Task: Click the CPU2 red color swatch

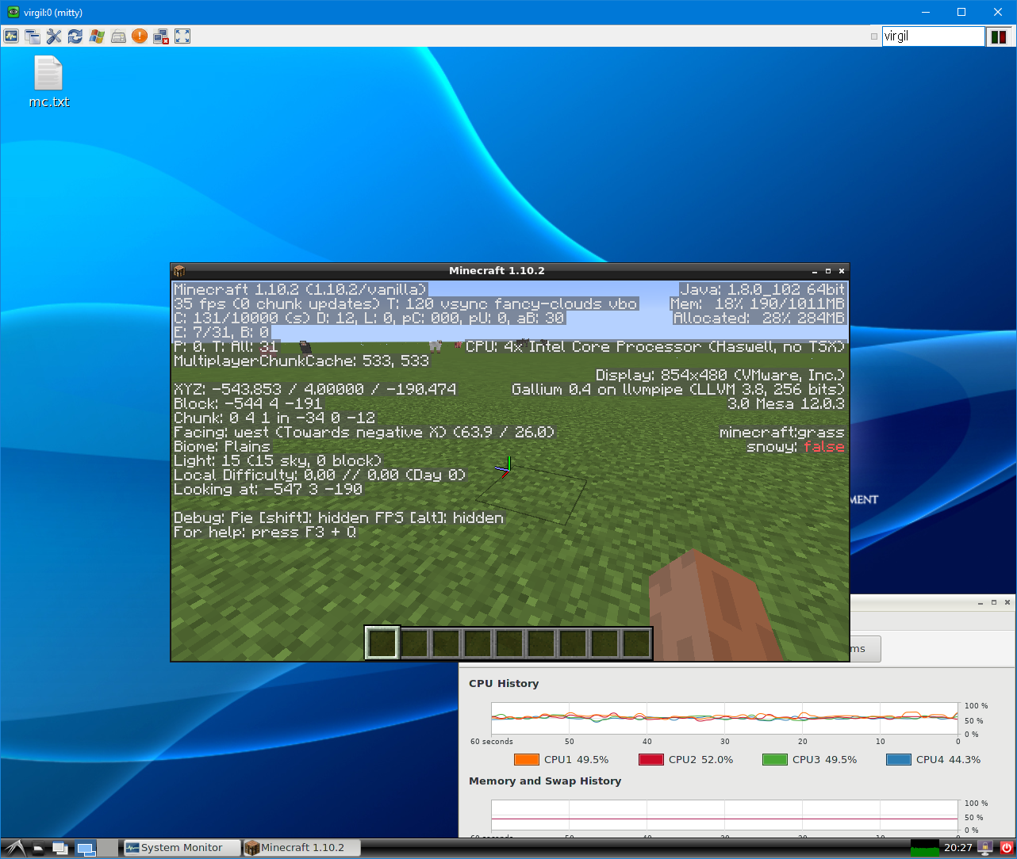Action: [x=651, y=759]
